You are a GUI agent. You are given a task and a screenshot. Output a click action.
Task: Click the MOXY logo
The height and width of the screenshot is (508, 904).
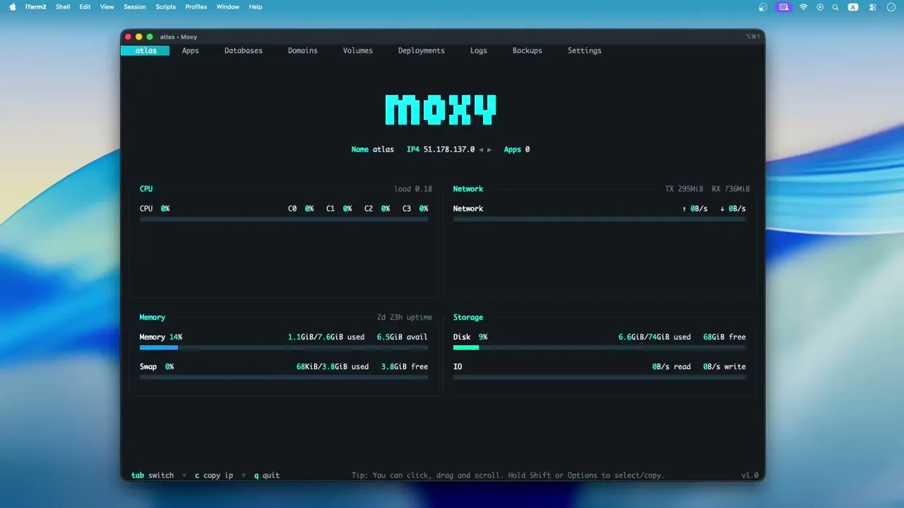tap(441, 109)
